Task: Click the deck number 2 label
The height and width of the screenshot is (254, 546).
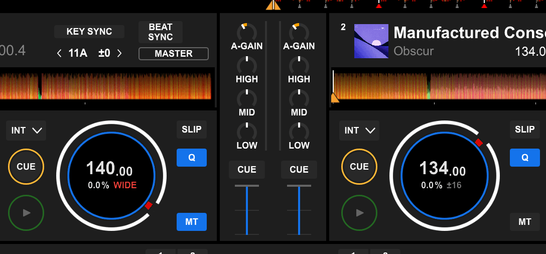Action: click(343, 27)
